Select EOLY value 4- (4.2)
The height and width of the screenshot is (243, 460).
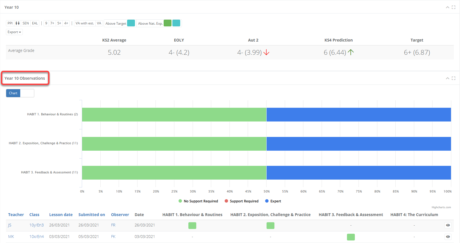click(179, 52)
